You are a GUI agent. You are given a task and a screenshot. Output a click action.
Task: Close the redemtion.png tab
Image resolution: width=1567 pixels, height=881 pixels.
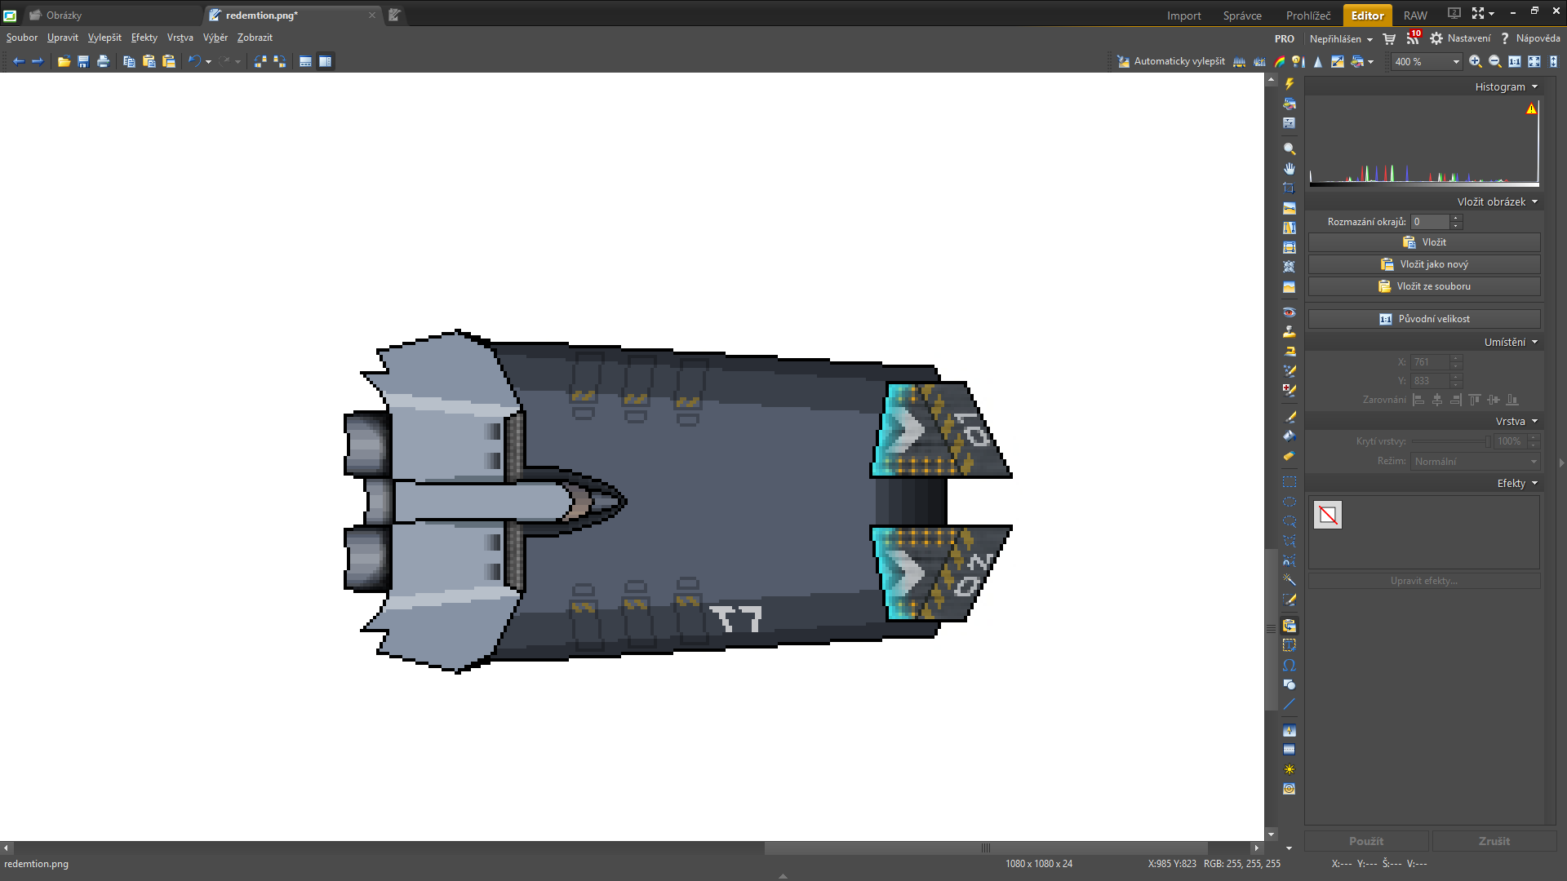pos(372,15)
